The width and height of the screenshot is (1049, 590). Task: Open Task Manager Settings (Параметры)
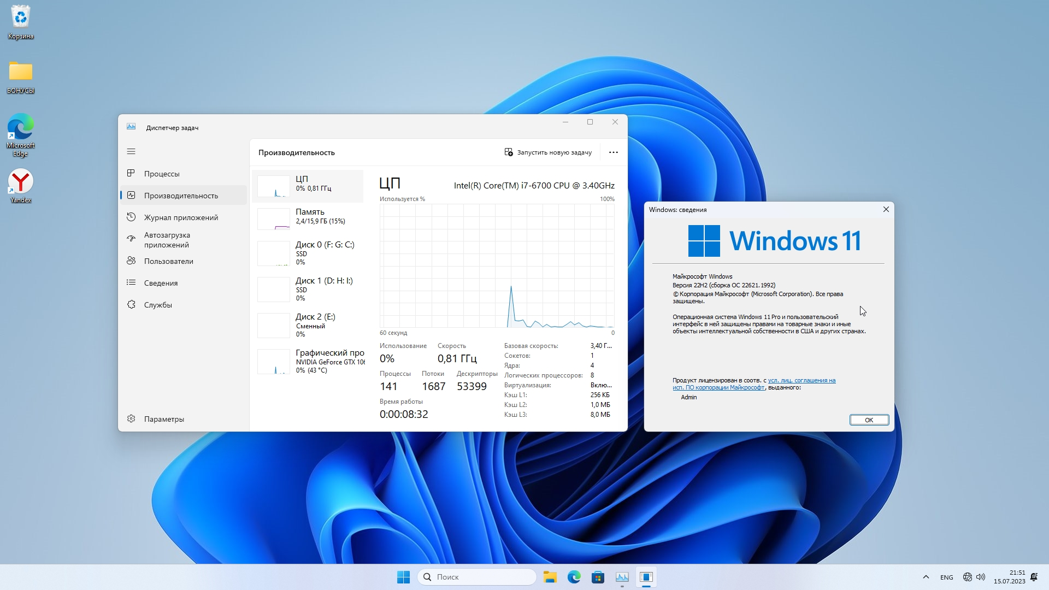164,419
